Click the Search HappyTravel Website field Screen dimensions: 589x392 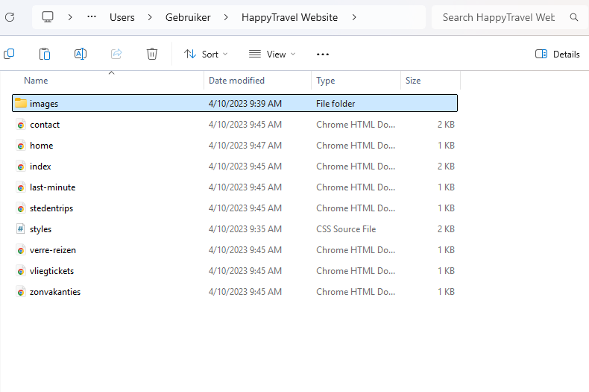(x=498, y=16)
